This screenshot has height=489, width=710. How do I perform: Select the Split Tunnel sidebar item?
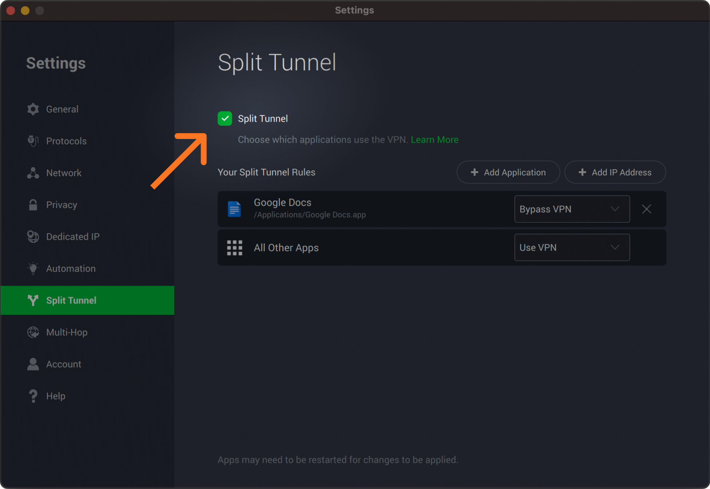[x=71, y=301]
